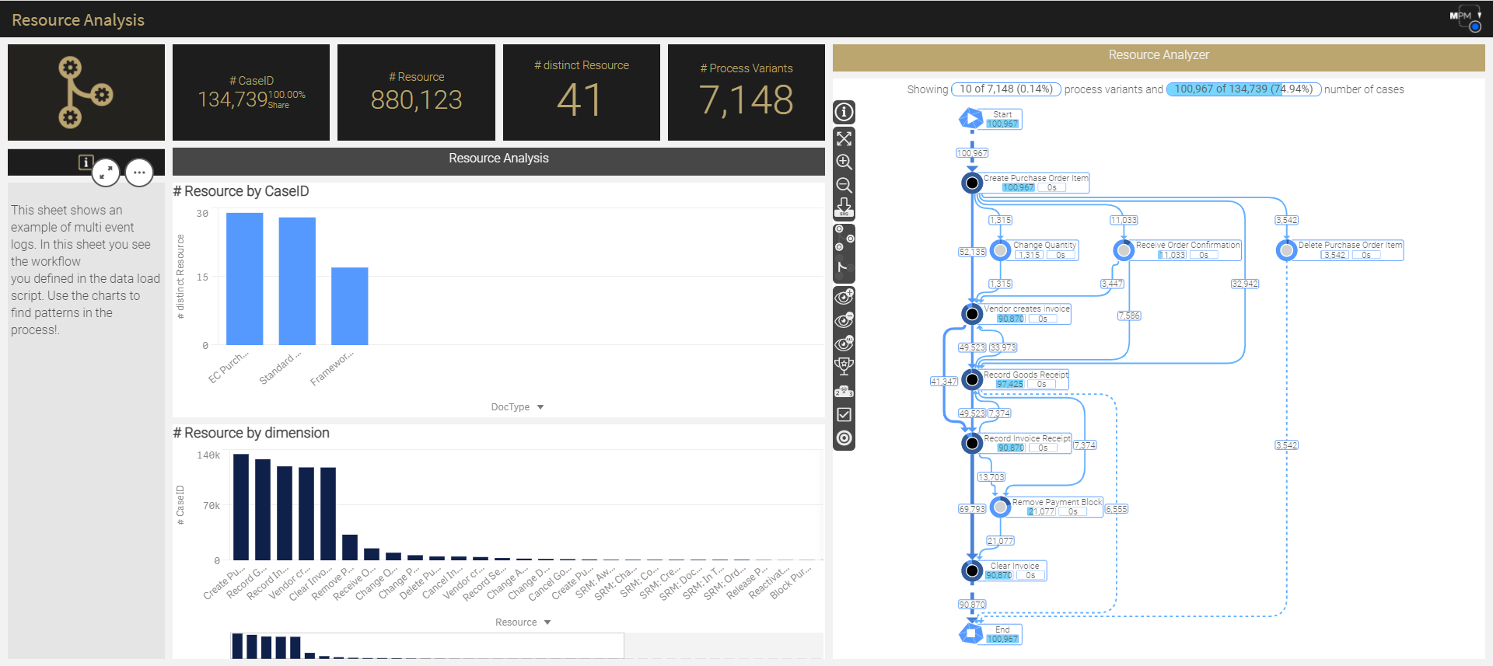
Task: Select the Change Quantity node circle
Action: pyautogui.click(x=1001, y=249)
